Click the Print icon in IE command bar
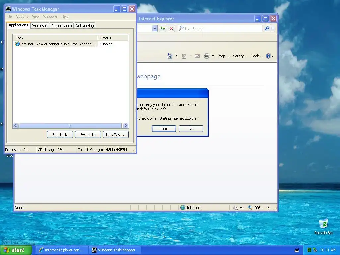Image resolution: width=340 pixels, height=255 pixels. click(207, 56)
